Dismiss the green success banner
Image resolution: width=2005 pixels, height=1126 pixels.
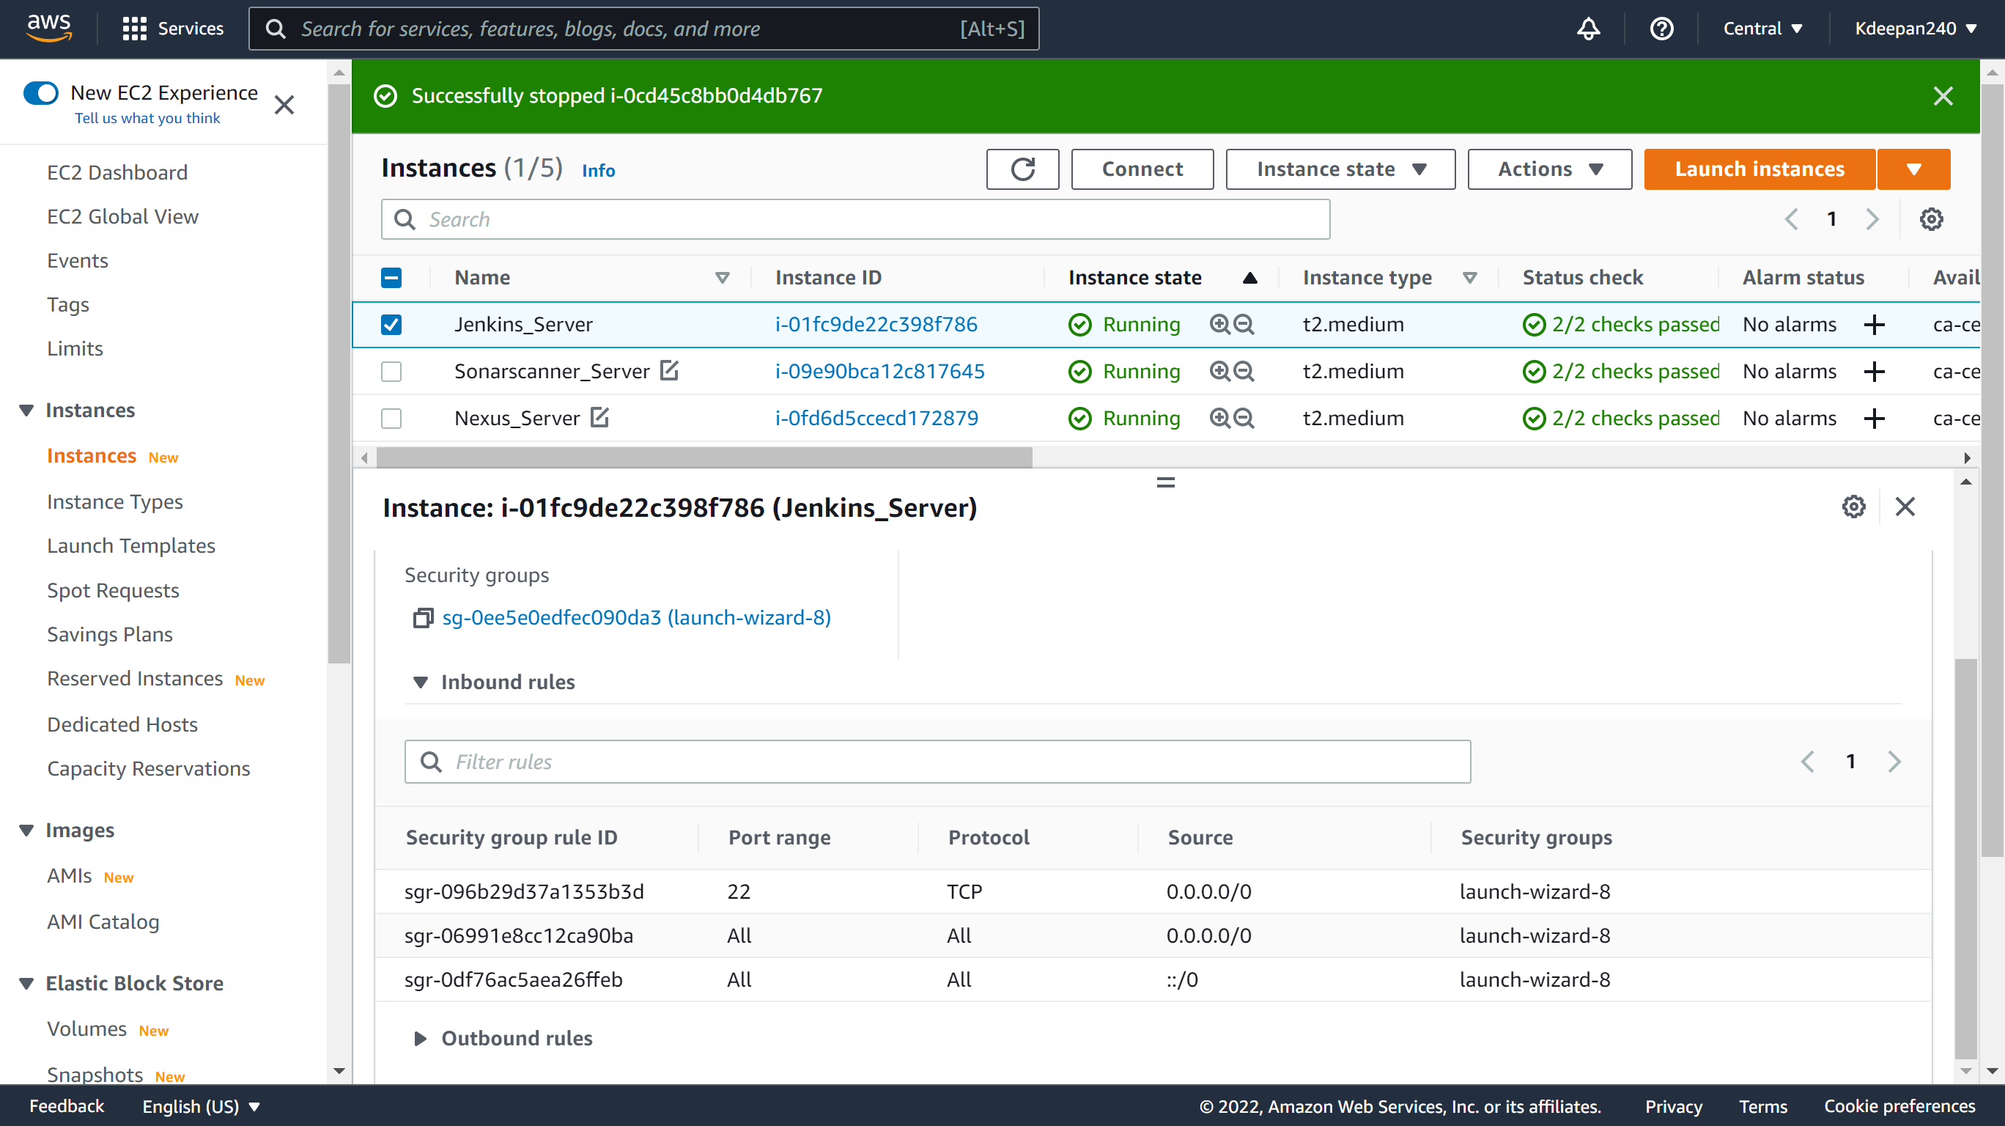[x=1943, y=96]
